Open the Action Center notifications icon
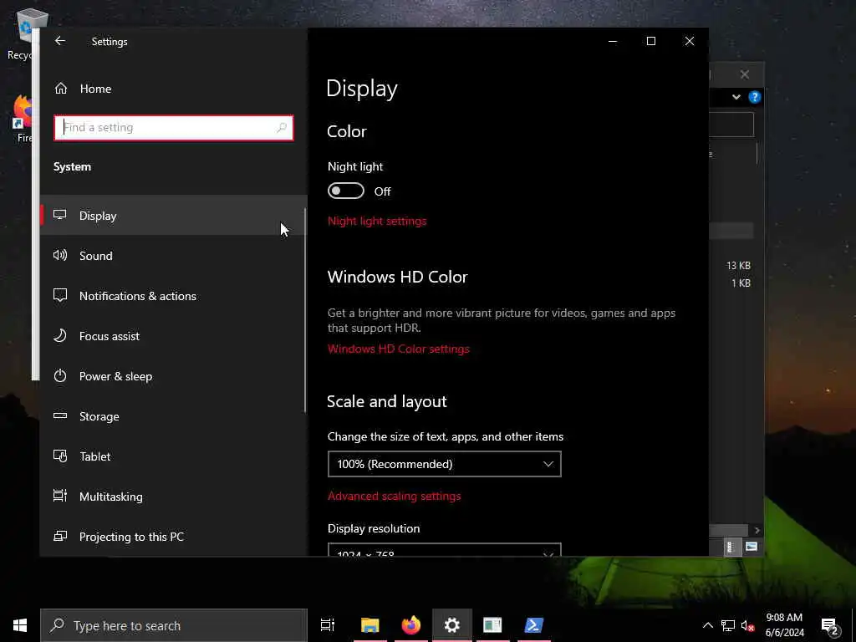Image resolution: width=856 pixels, height=642 pixels. (x=830, y=625)
